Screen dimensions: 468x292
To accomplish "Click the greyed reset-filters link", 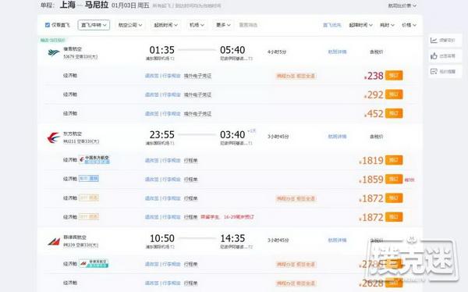I will tap(248, 25).
